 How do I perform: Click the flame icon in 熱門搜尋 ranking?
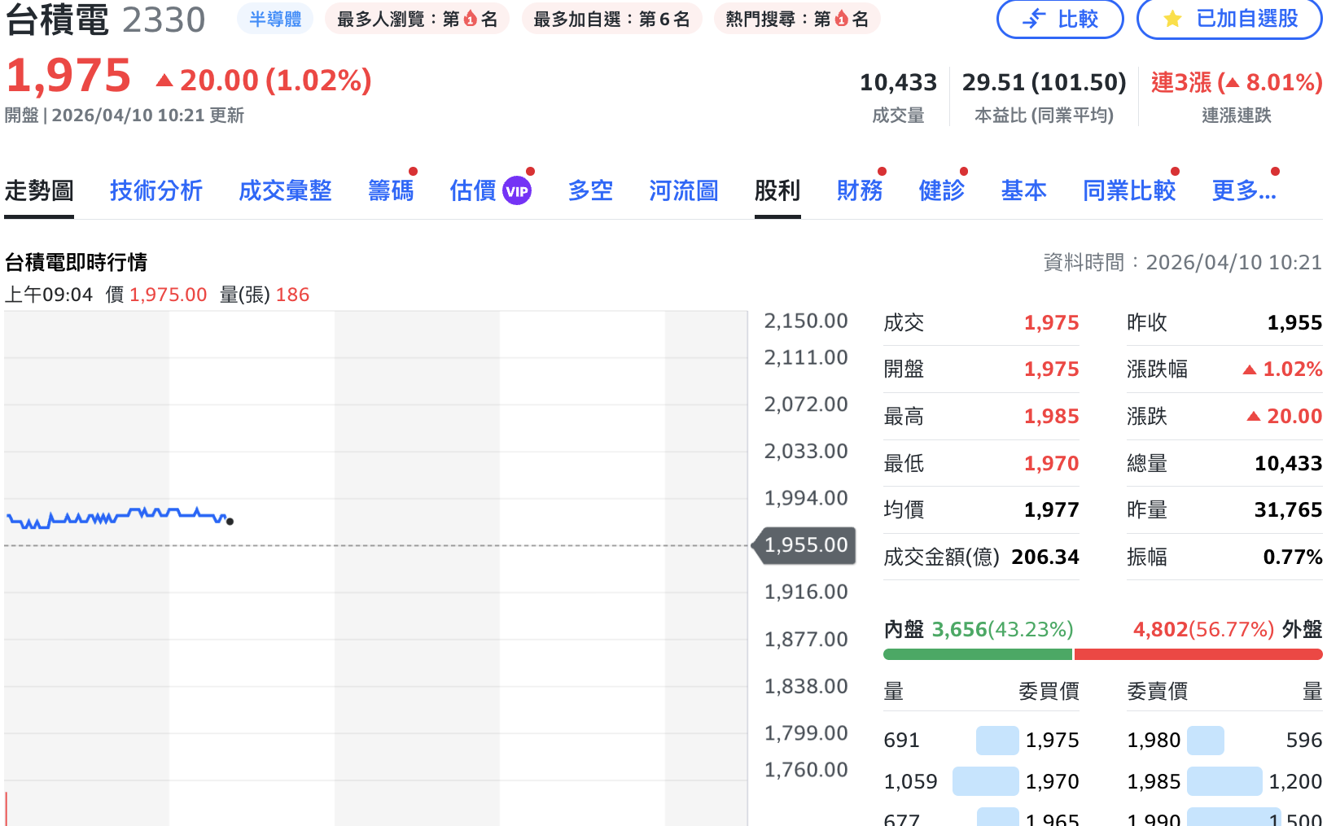[842, 19]
